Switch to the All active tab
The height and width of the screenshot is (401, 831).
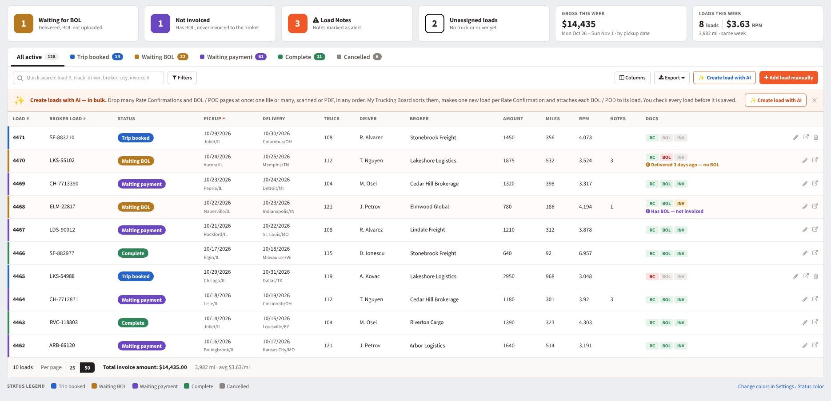[x=37, y=57]
